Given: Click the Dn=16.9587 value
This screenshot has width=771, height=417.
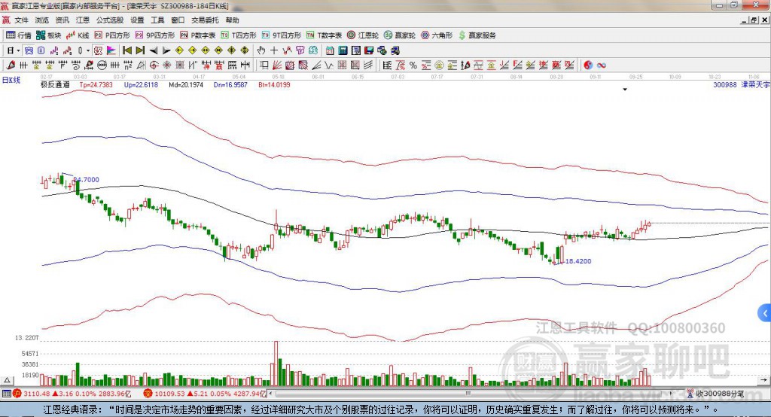Looking at the screenshot, I should point(230,84).
